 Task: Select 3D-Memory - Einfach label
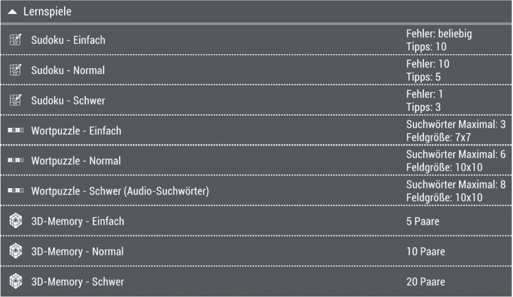pyautogui.click(x=78, y=221)
